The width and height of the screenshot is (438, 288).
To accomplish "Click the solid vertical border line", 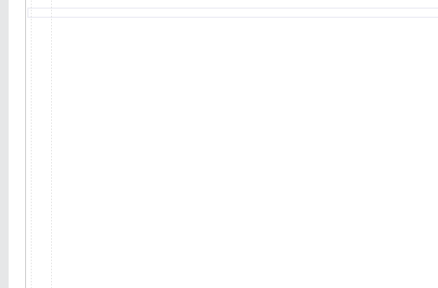I will [x=26, y=144].
